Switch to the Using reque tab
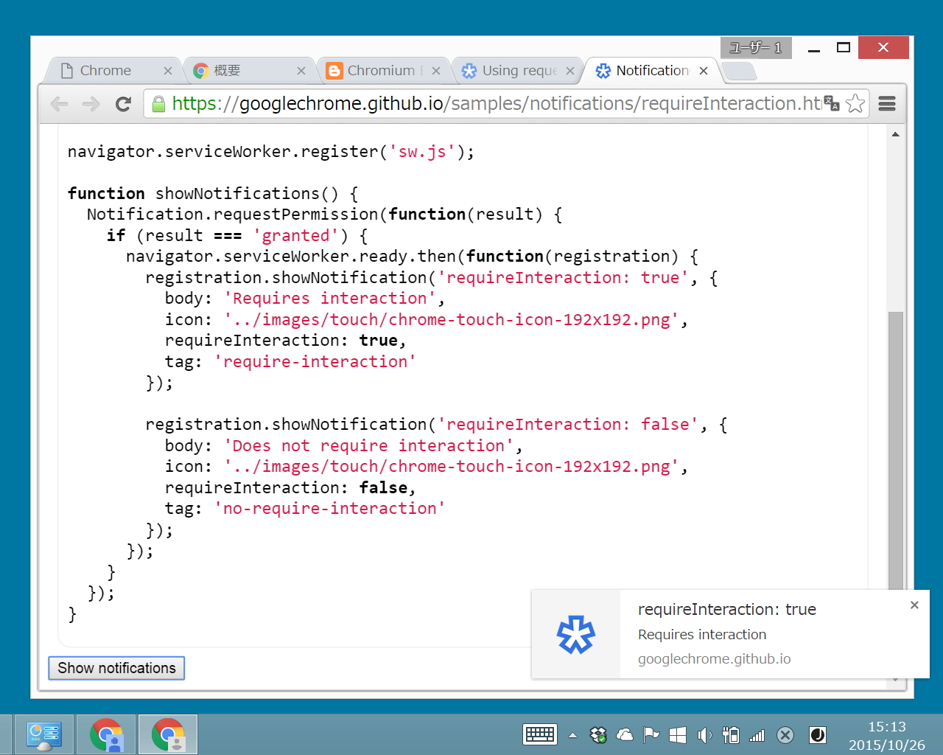Viewport: 943px width, 755px height. point(518,71)
